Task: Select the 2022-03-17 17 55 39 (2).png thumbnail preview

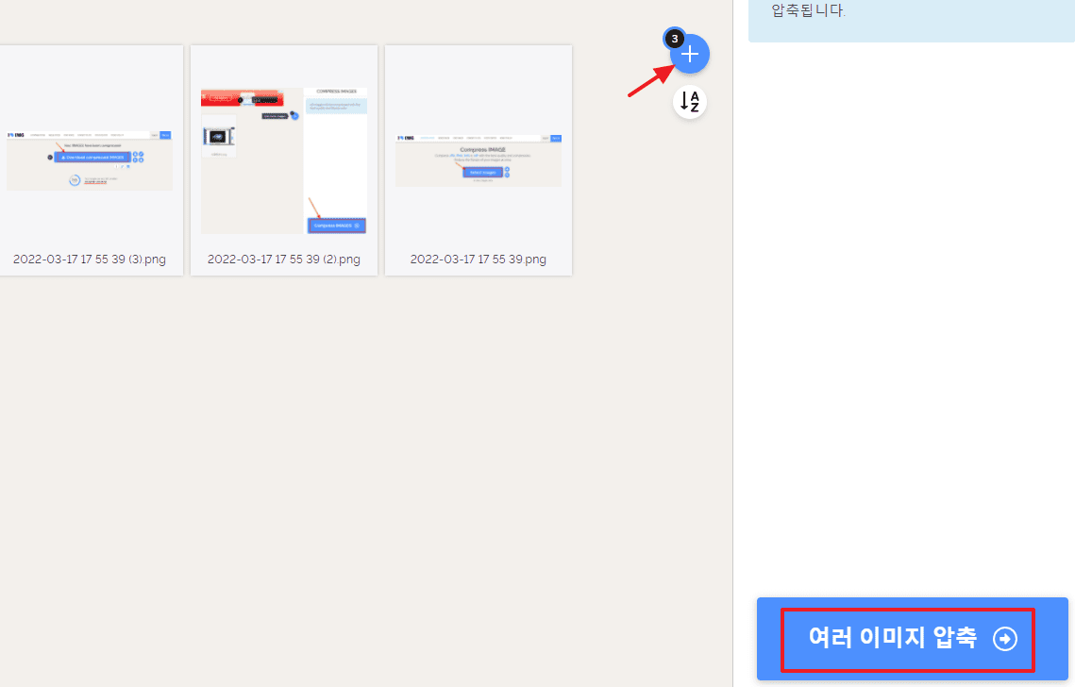Action: [x=284, y=161]
